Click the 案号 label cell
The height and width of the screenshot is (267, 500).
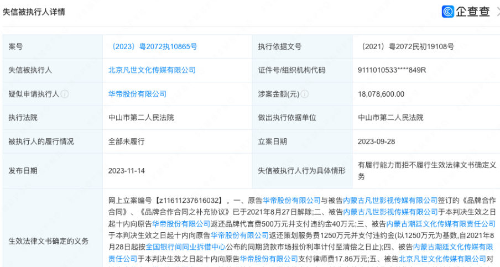pos(53,46)
